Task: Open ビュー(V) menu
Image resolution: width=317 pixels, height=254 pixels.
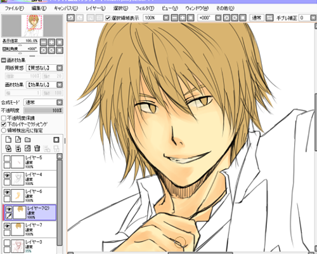Action: pyautogui.click(x=170, y=8)
